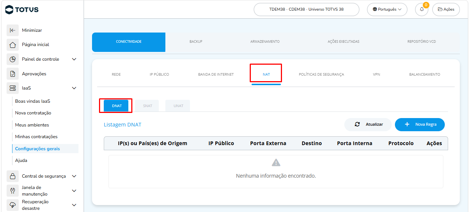Image resolution: width=469 pixels, height=212 pixels.
Task: Click the IaaS server icon
Action: pyautogui.click(x=12, y=88)
